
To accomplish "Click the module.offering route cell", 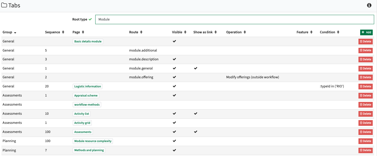I will coord(141,77).
